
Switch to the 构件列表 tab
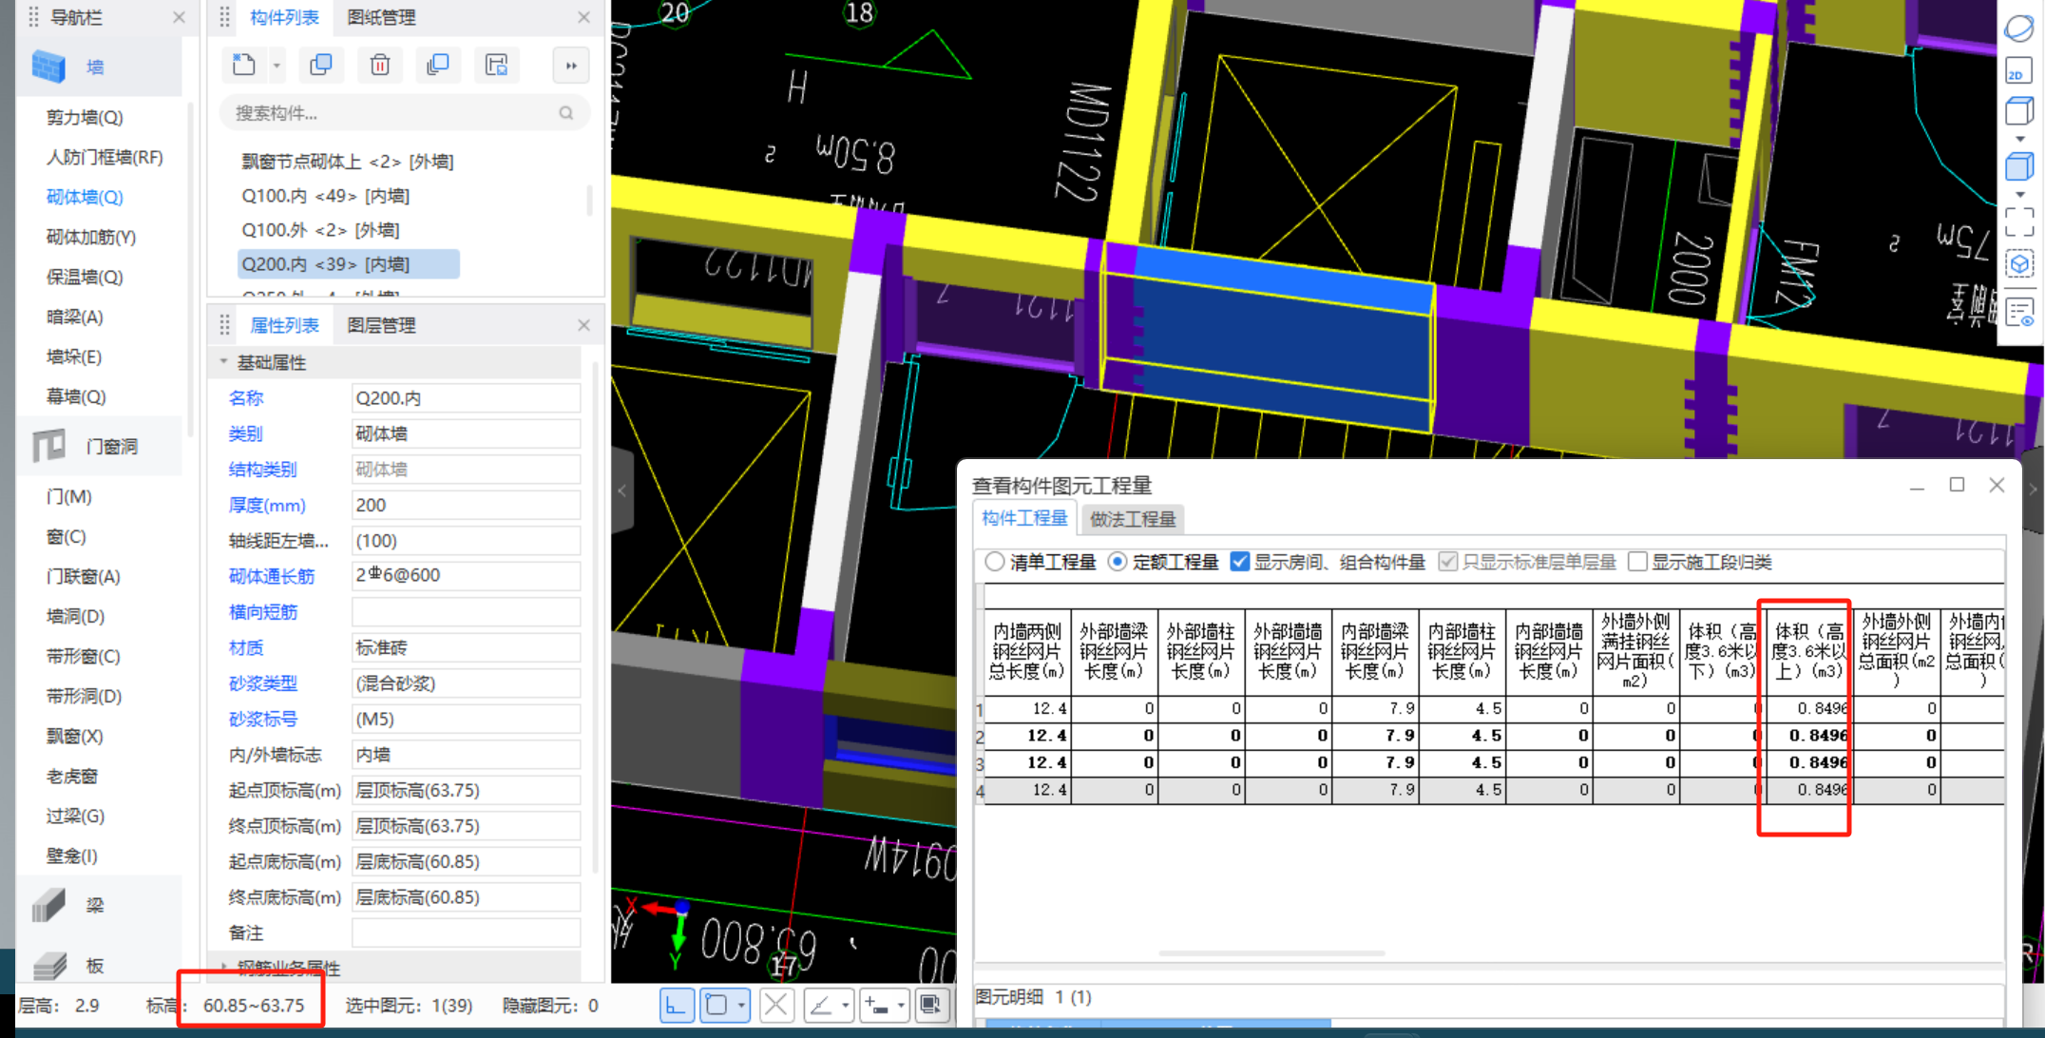[284, 17]
